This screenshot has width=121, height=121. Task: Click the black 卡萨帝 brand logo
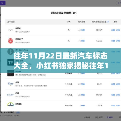click(x=11, y=73)
